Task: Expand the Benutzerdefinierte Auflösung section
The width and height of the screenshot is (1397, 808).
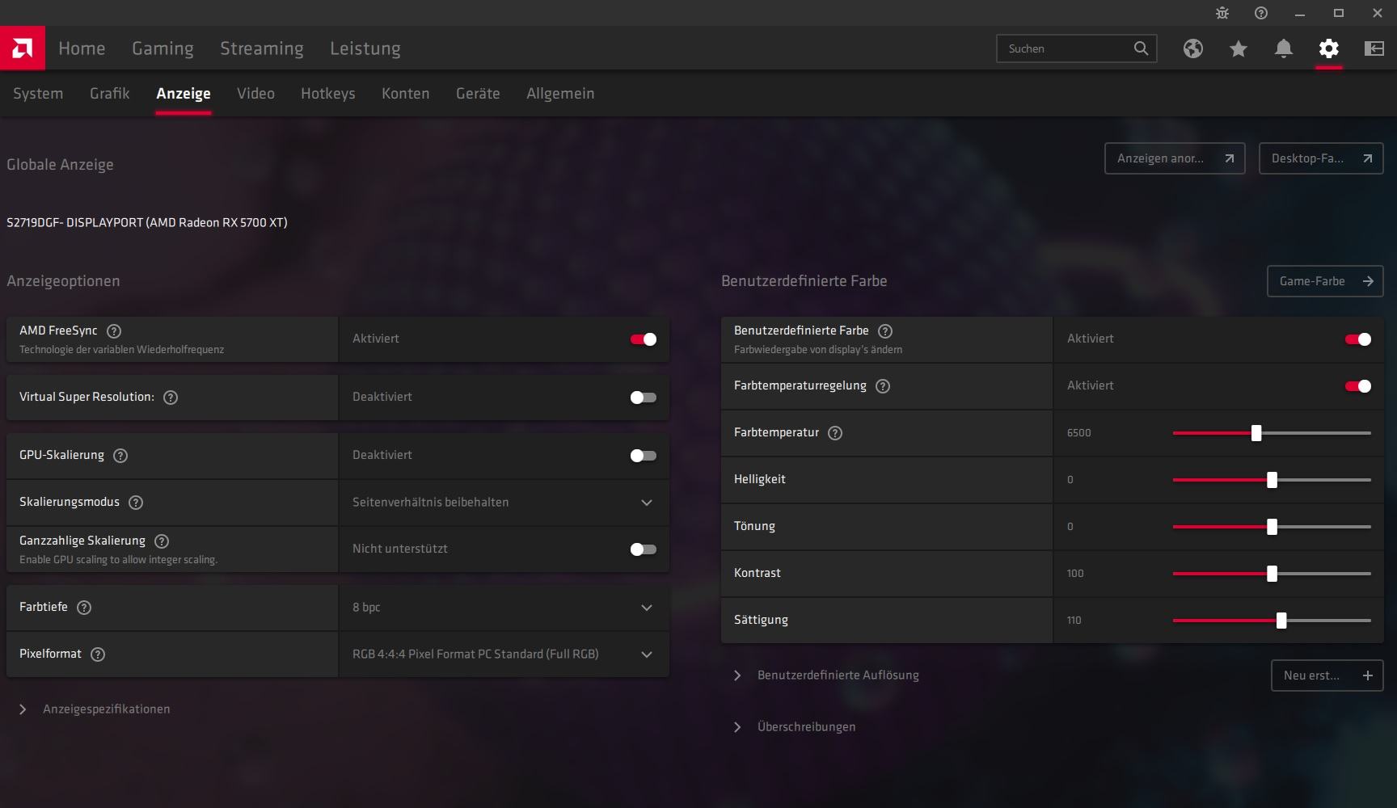Action: coord(826,675)
